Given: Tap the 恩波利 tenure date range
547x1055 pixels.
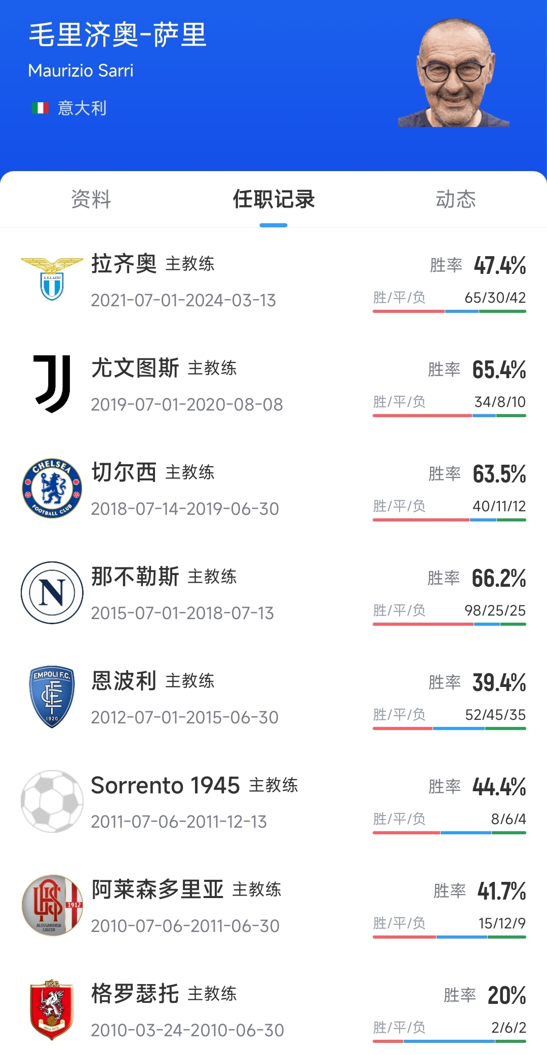Looking at the screenshot, I should point(184,717).
